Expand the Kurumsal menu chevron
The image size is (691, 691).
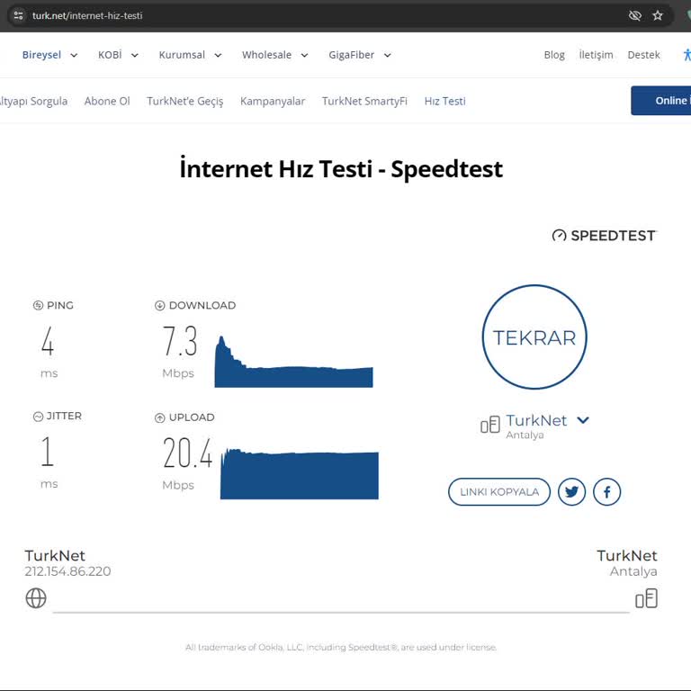coord(218,56)
